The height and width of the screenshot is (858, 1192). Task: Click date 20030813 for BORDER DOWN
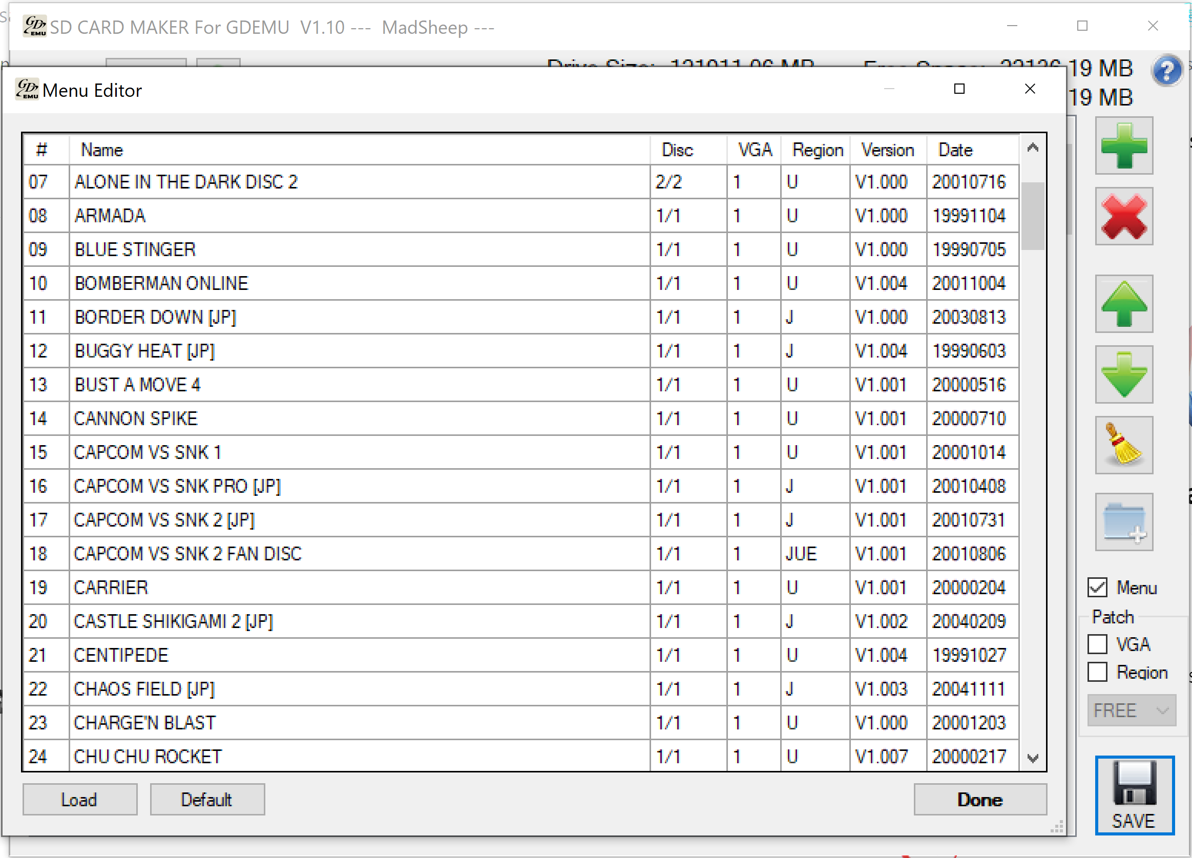pyautogui.click(x=972, y=317)
